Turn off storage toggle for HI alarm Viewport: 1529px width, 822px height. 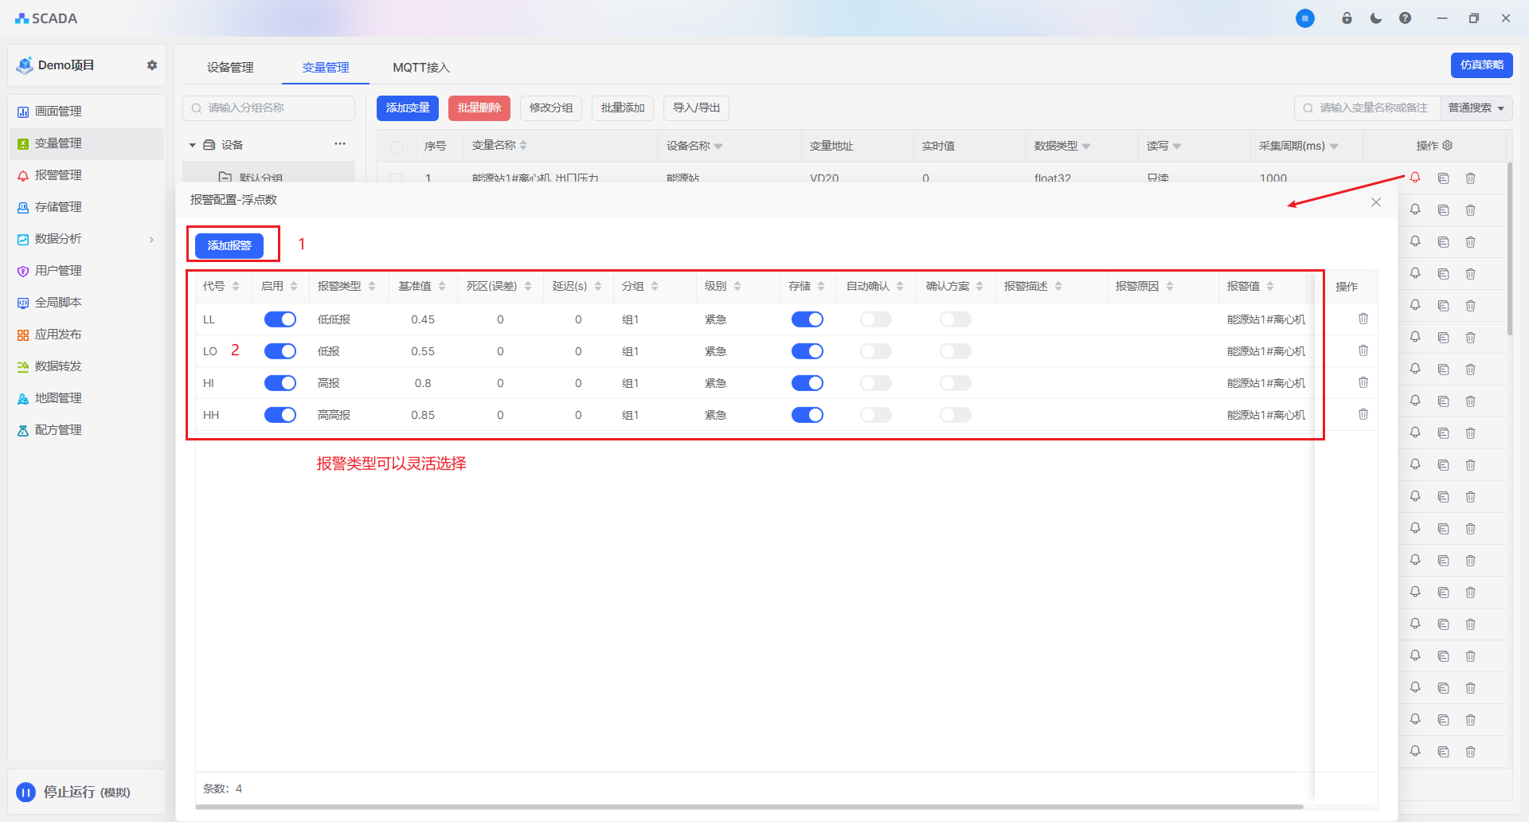click(807, 383)
